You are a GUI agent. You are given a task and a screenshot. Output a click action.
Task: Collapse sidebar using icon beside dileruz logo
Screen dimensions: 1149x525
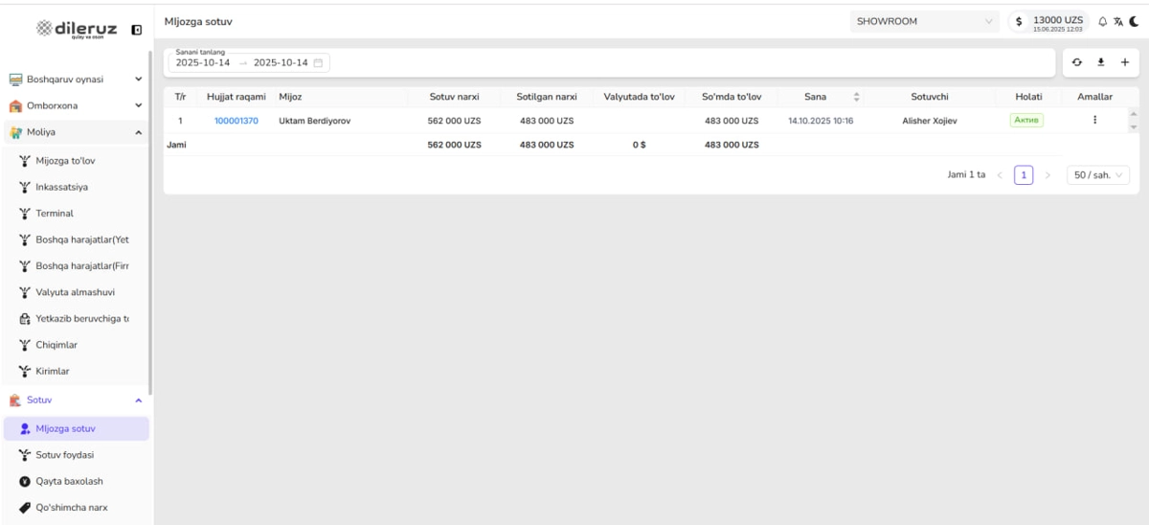(137, 30)
